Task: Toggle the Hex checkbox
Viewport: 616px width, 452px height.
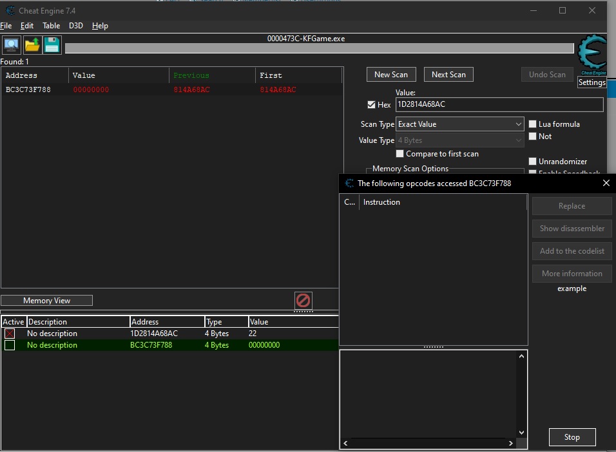Action: [x=371, y=105]
